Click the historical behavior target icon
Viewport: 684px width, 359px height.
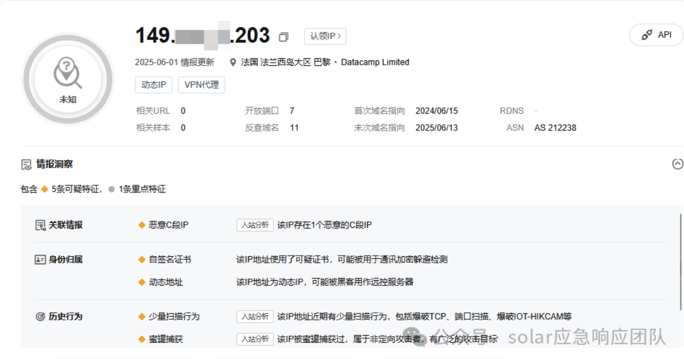pos(40,317)
